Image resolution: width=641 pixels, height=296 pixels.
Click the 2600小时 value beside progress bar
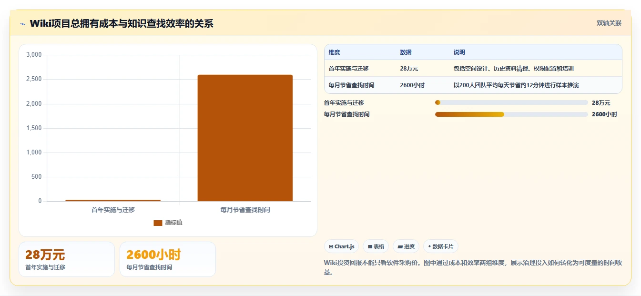pos(604,114)
